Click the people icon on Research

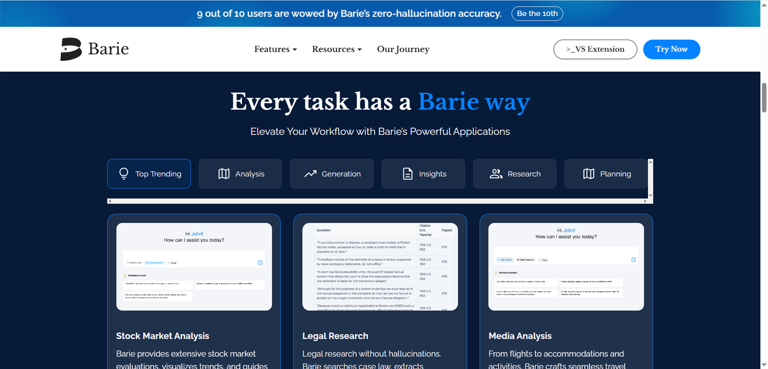[x=496, y=174]
